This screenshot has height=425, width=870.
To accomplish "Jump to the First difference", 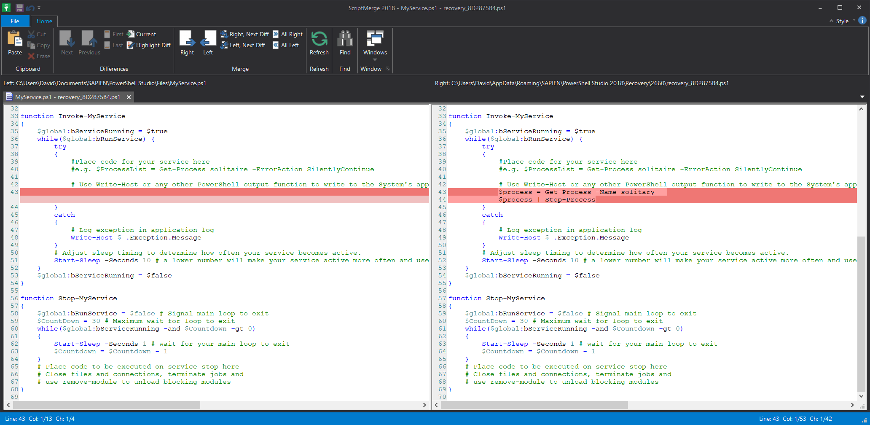I will tap(113, 34).
